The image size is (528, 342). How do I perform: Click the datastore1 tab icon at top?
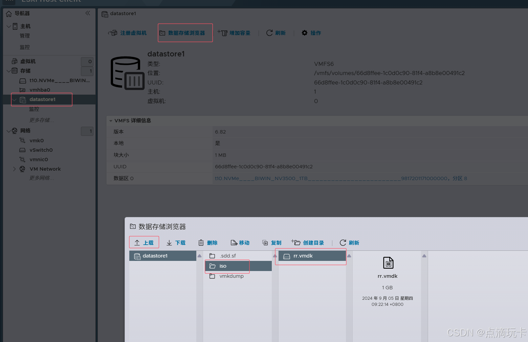point(105,14)
